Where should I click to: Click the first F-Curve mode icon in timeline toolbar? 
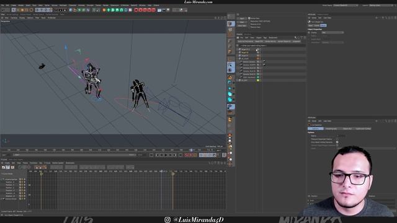coord(4,167)
